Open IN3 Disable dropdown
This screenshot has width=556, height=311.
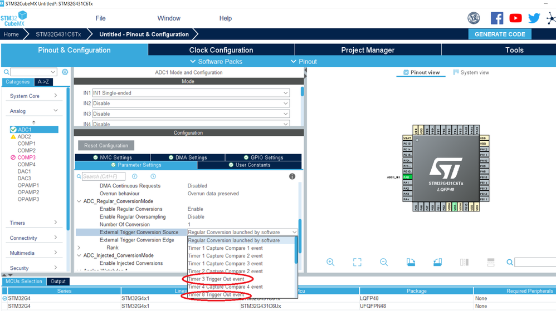[191, 113]
